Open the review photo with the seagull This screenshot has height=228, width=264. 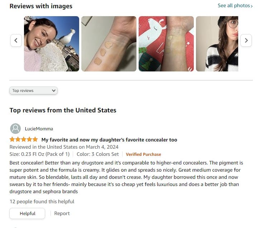pos(52,44)
